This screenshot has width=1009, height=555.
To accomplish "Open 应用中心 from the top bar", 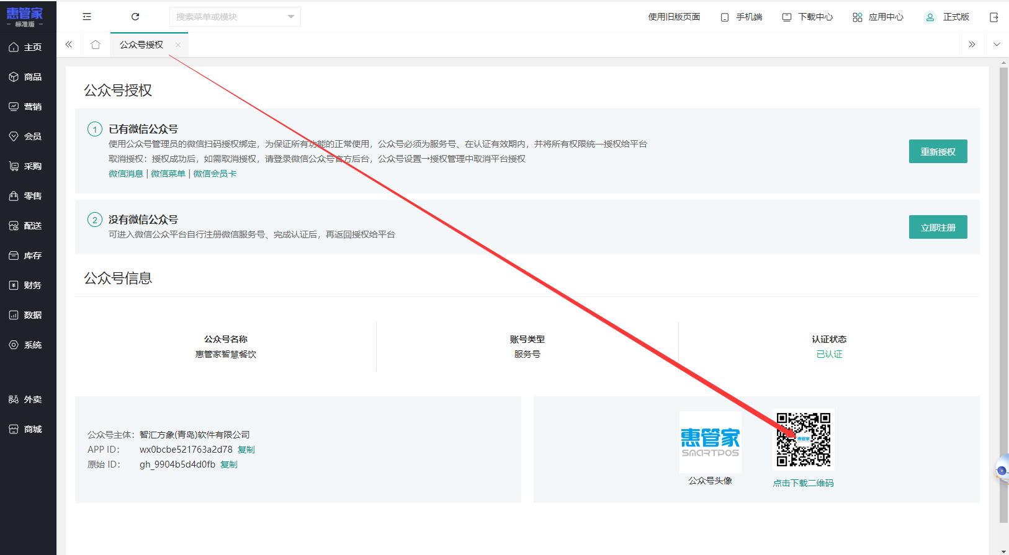I will coord(878,17).
